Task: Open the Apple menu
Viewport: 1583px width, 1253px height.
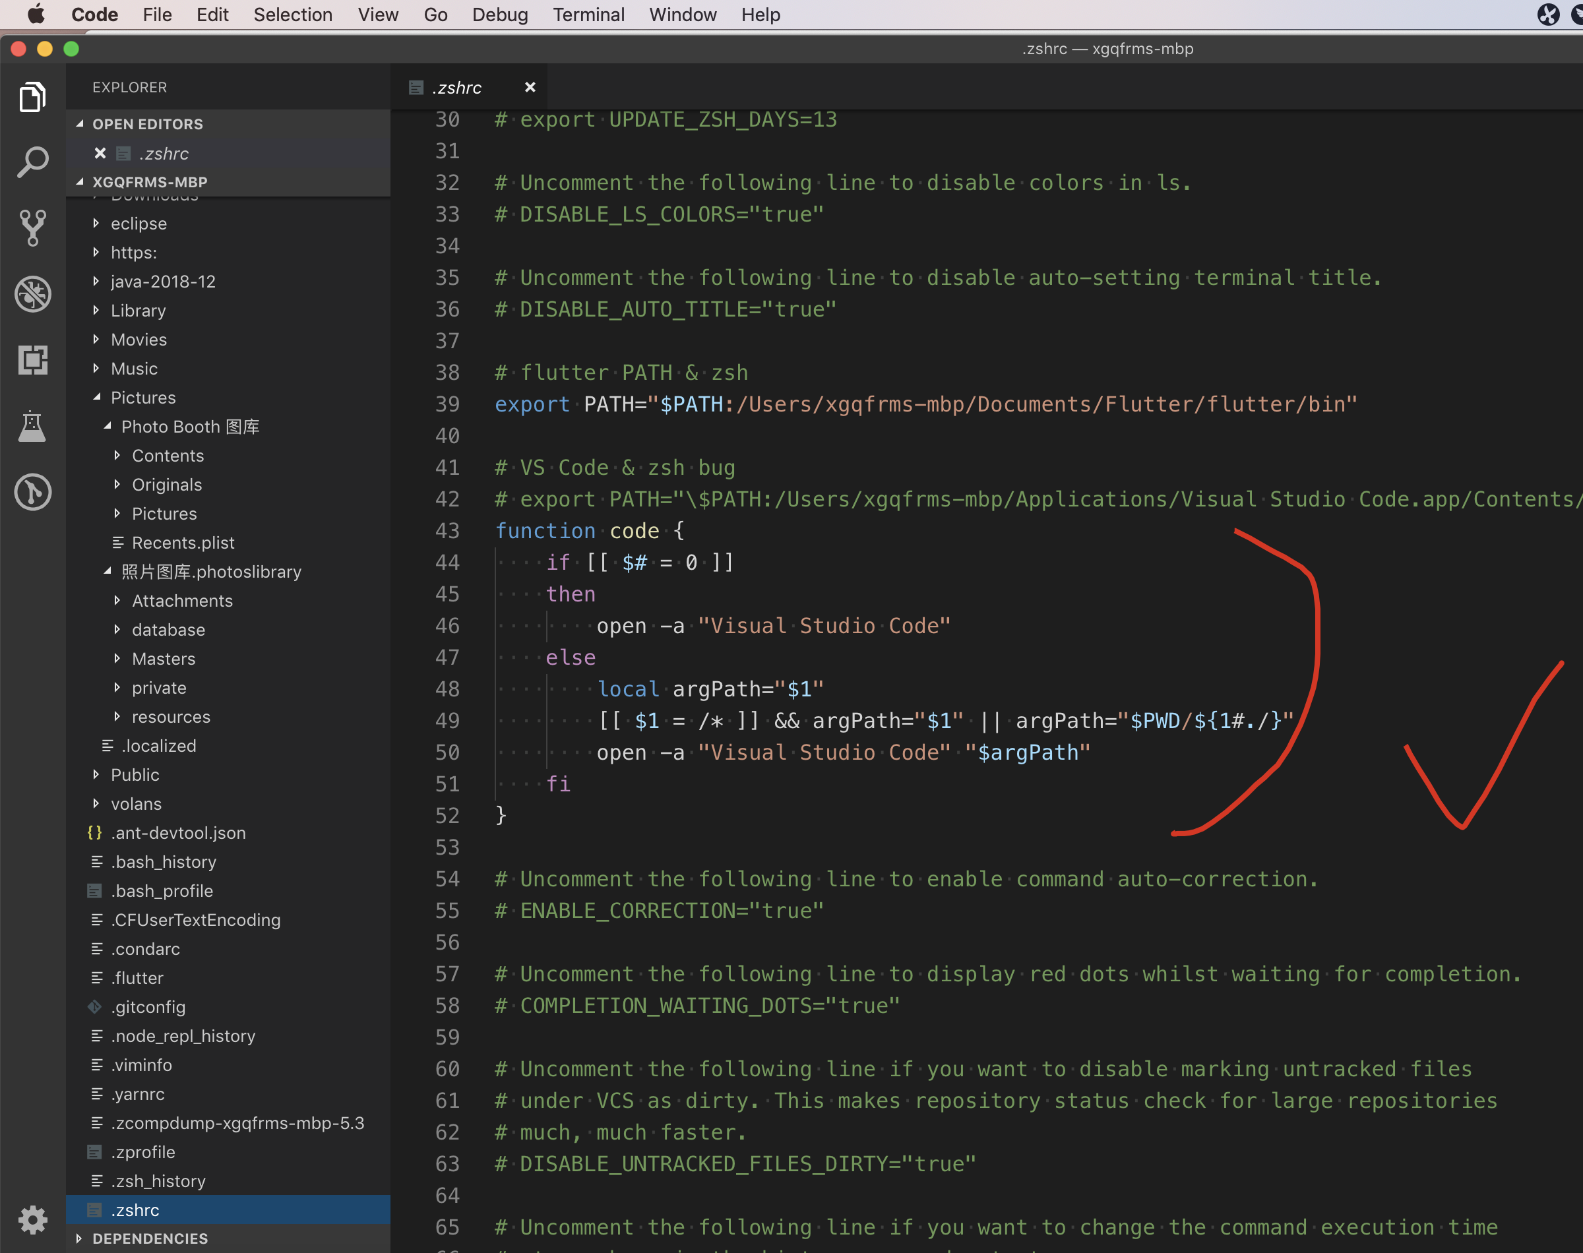Action: 35,15
